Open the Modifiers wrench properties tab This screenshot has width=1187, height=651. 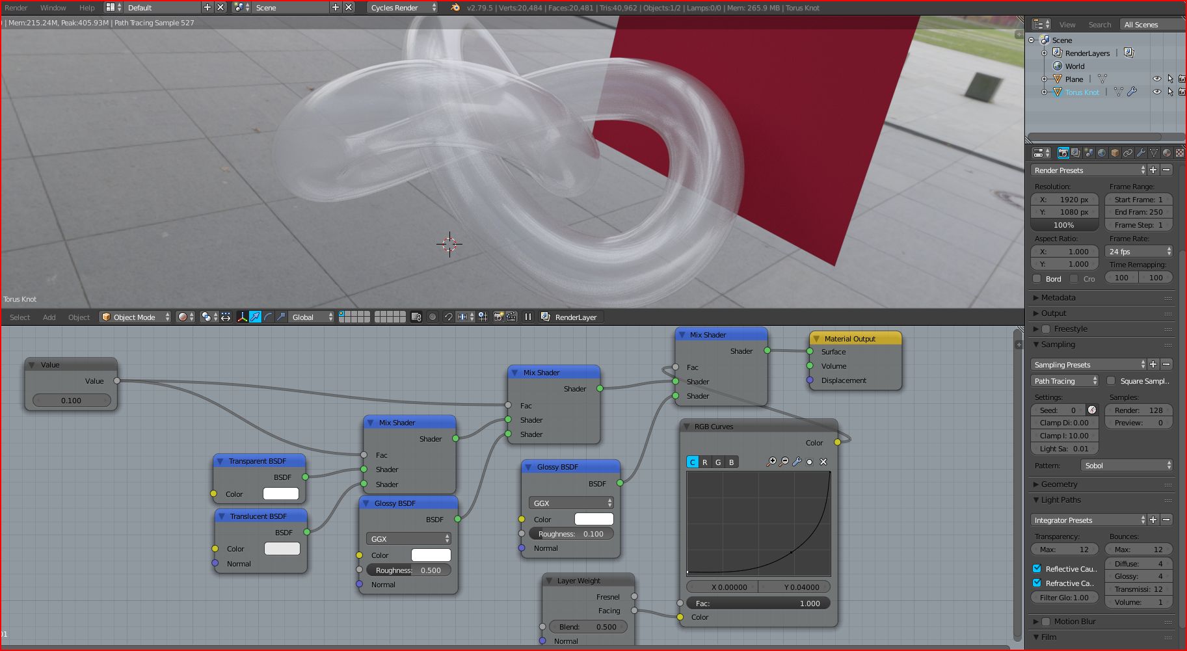click(1141, 153)
